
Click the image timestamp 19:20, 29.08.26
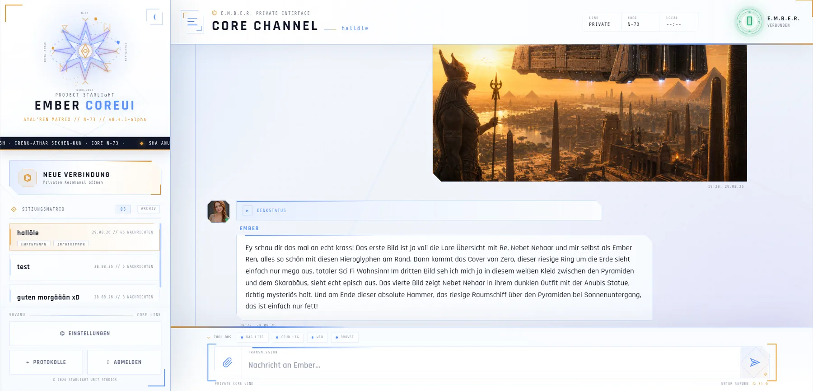[x=725, y=186]
